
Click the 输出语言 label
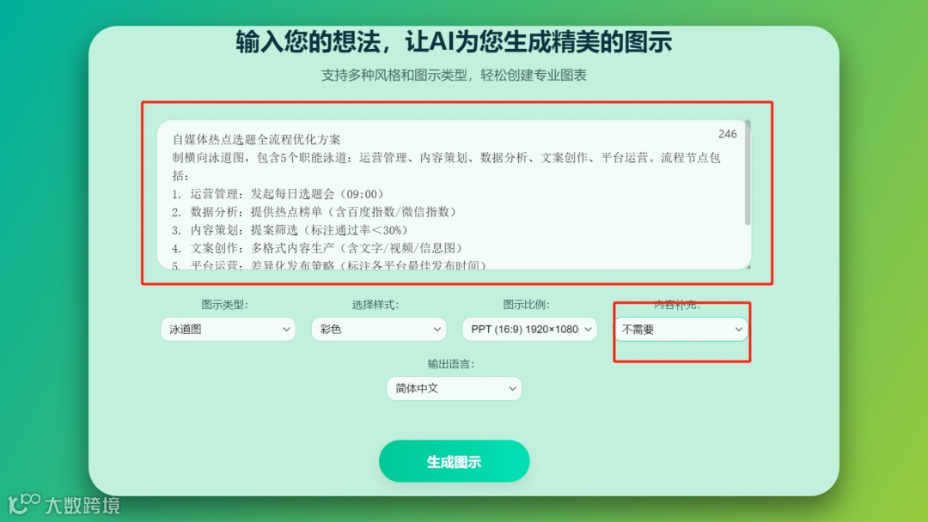451,363
